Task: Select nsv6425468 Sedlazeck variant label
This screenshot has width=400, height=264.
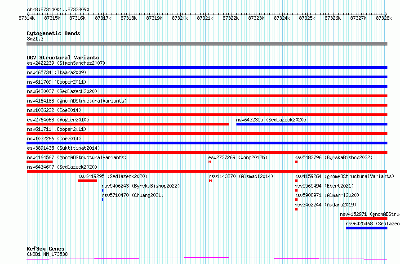Action: [x=373, y=224]
